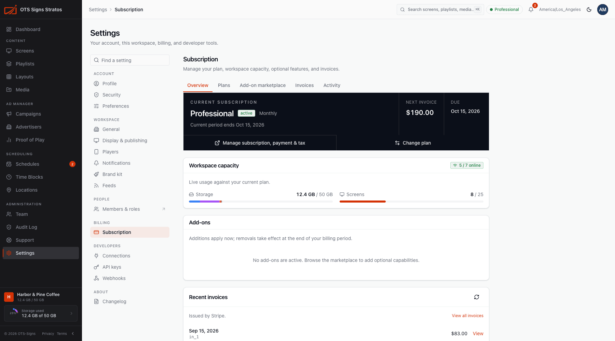Collapse the sidebar with the footer chevron
This screenshot has width=615, height=341.
(x=73, y=333)
